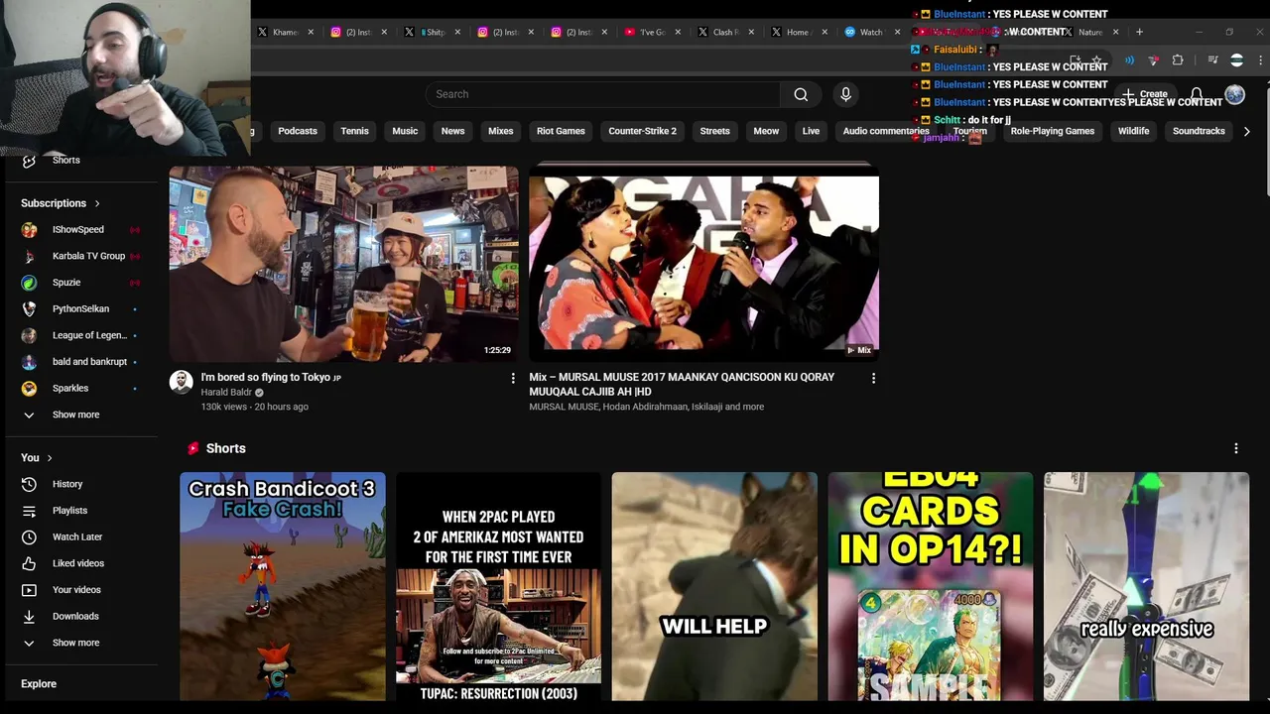
Task: Open options menu for MURSAL MUUSE mix
Action: point(872,378)
